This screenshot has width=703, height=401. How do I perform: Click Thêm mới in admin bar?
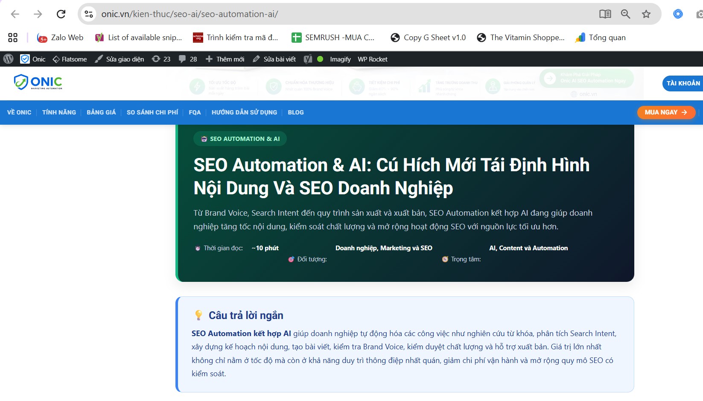(x=225, y=59)
